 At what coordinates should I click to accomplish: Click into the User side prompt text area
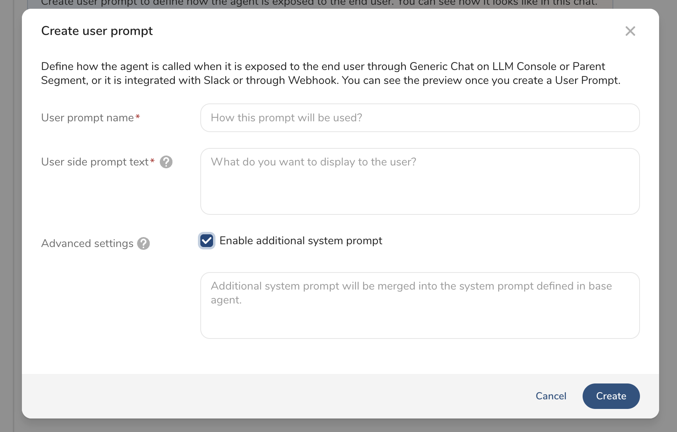click(x=420, y=181)
